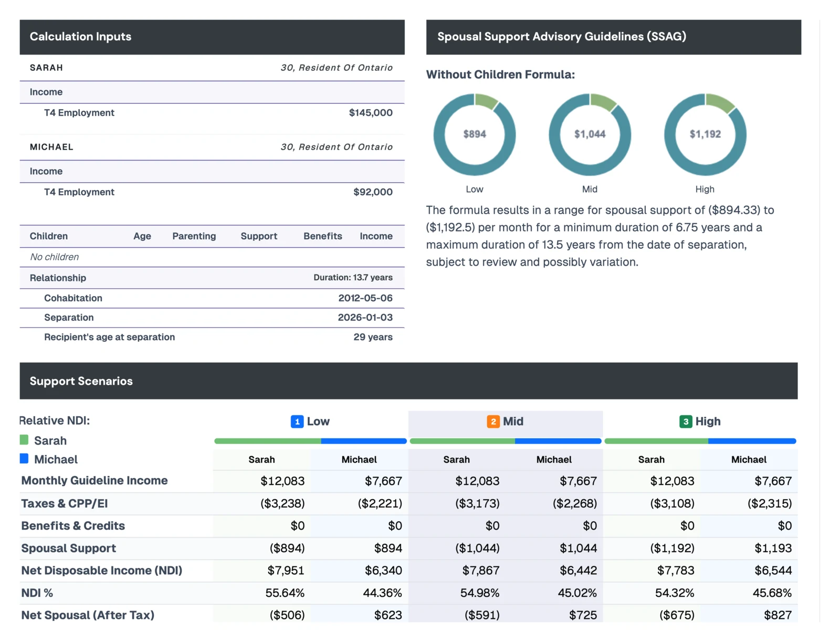Viewport: 840px width, 642px height.
Task: Click the Benefits column header
Action: tap(323, 236)
